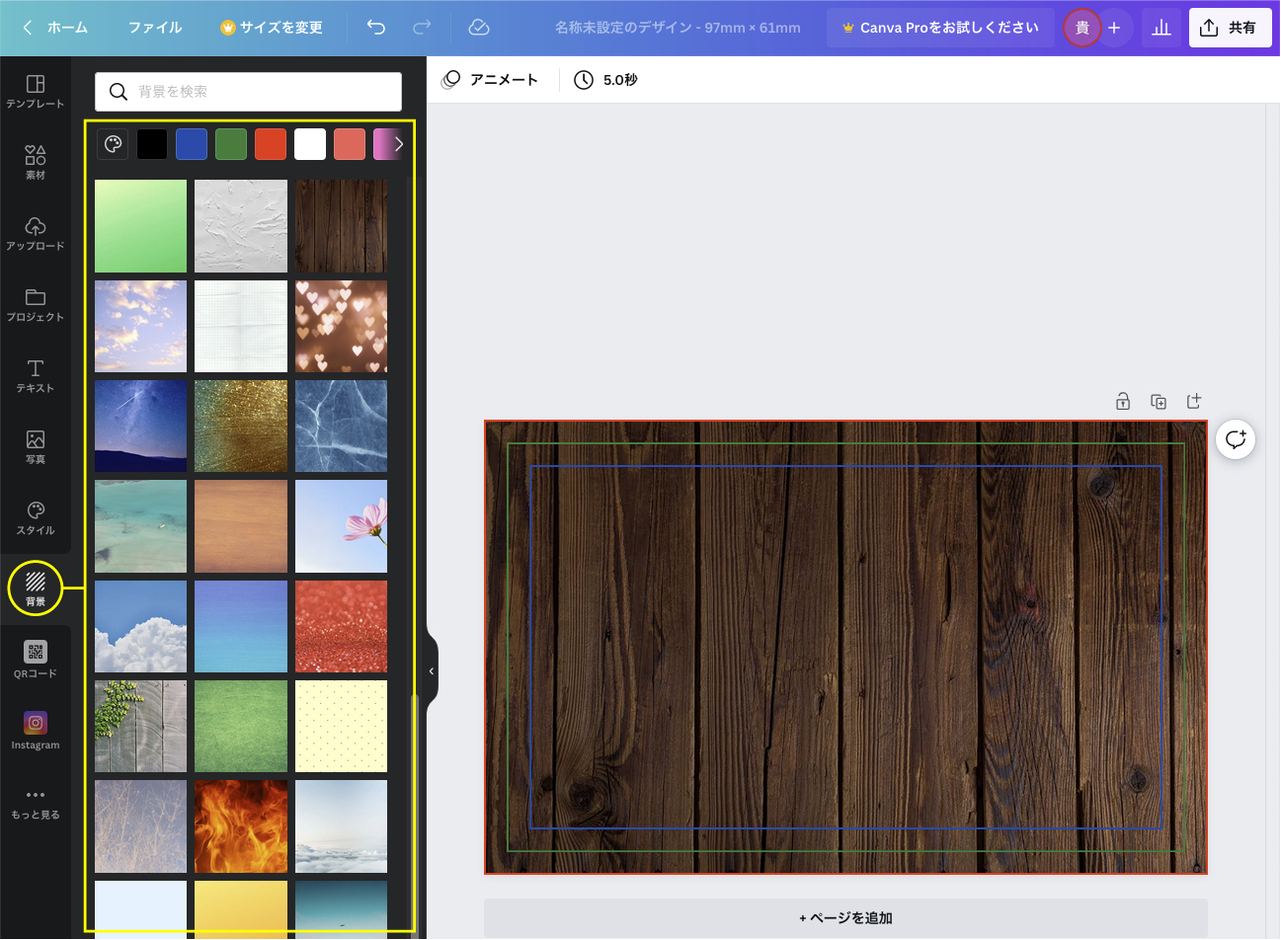
Task: Choose the starry night sky background
Action: click(x=140, y=426)
